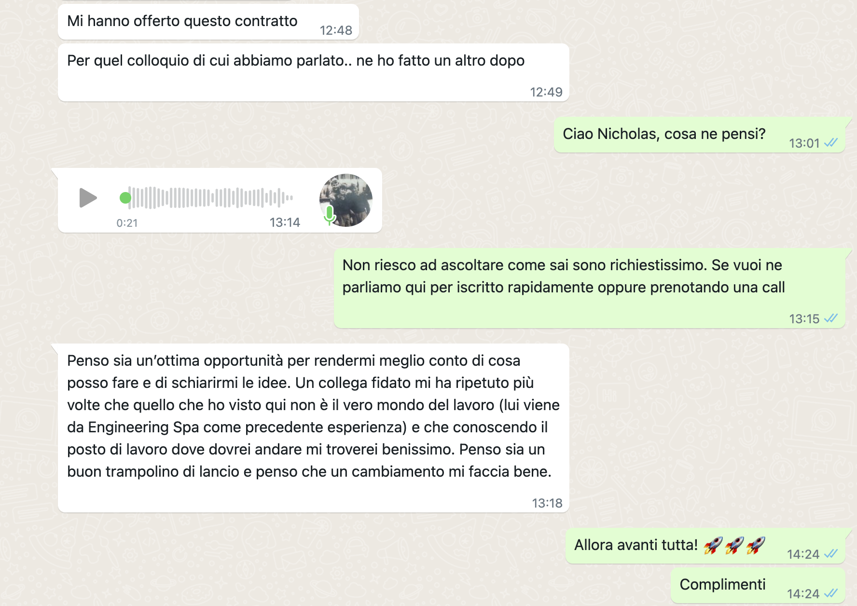This screenshot has height=606, width=857.
Task: Click read receipt ticks on 13:01 message
Action: [x=831, y=143]
